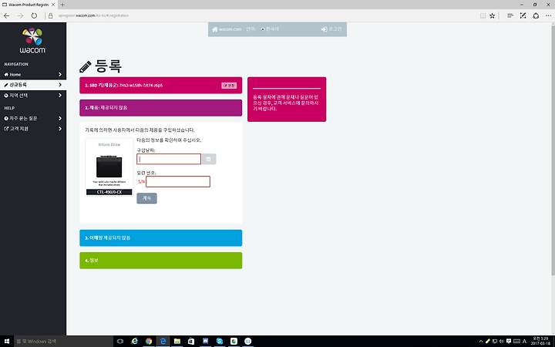Focus the 구입날짜 purchase date field
The image size is (555, 347).
169,159
